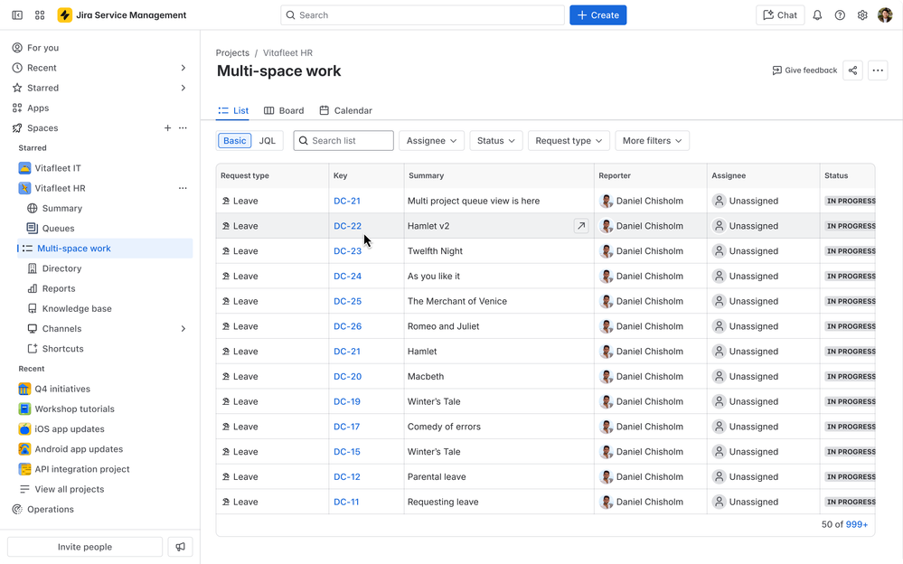Click summary 'The Merchant of Venice'
Viewport: 903px width, 564px height.
[457, 301]
